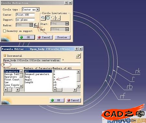This screenshot has width=146, height=123.
Task: Click Preview in Circle Definition dialog
Action: coord(62,37)
